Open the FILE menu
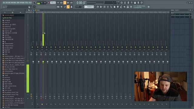Viewport: 194px width, 109px height. click(x=4, y=3)
